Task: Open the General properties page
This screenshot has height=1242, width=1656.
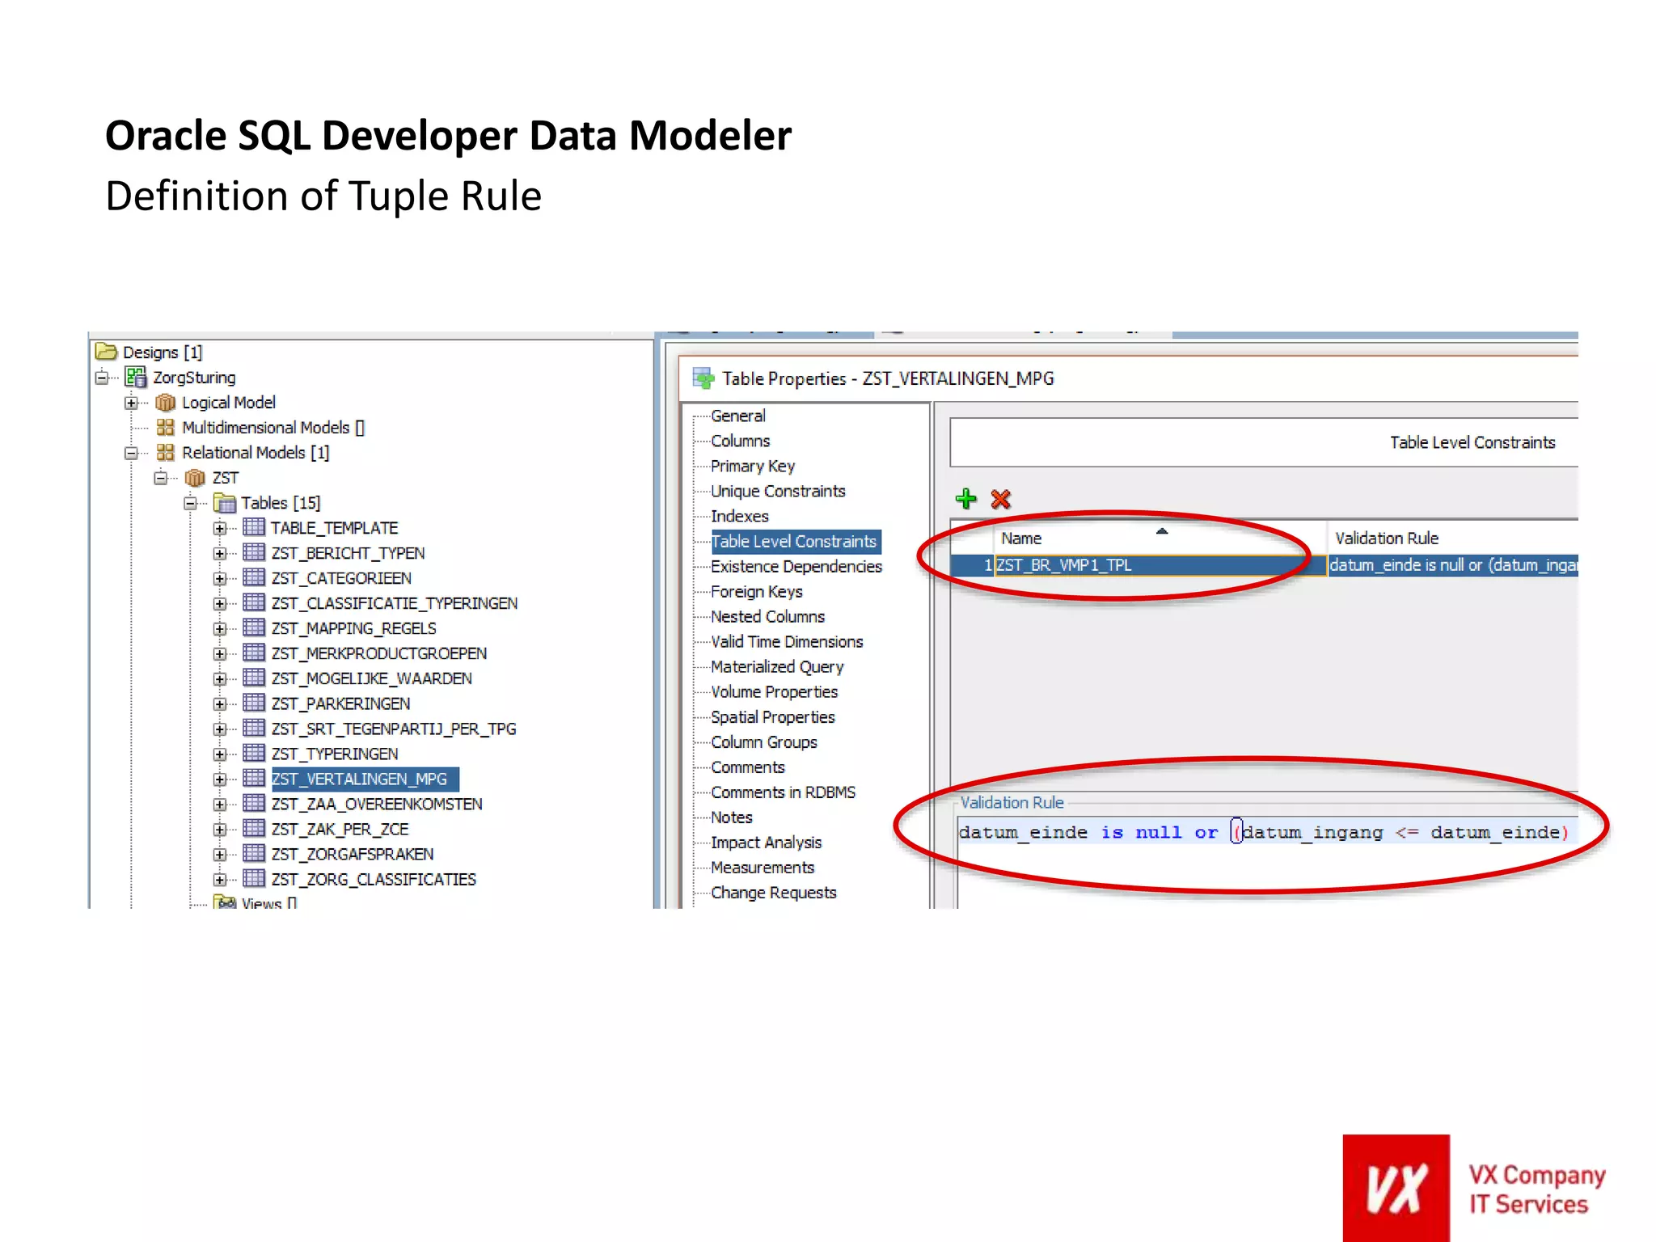Action: point(737,416)
